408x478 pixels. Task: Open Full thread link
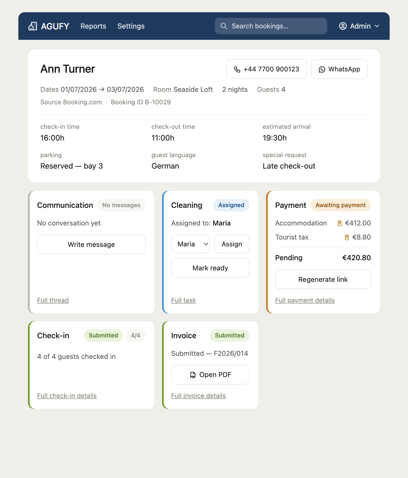(53, 300)
